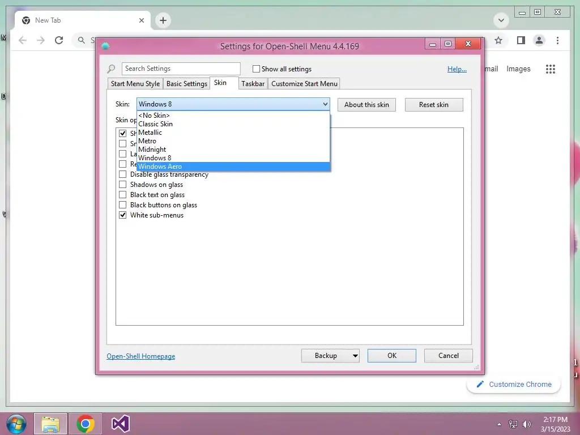Open the Chrome profile avatar

pyautogui.click(x=539, y=40)
